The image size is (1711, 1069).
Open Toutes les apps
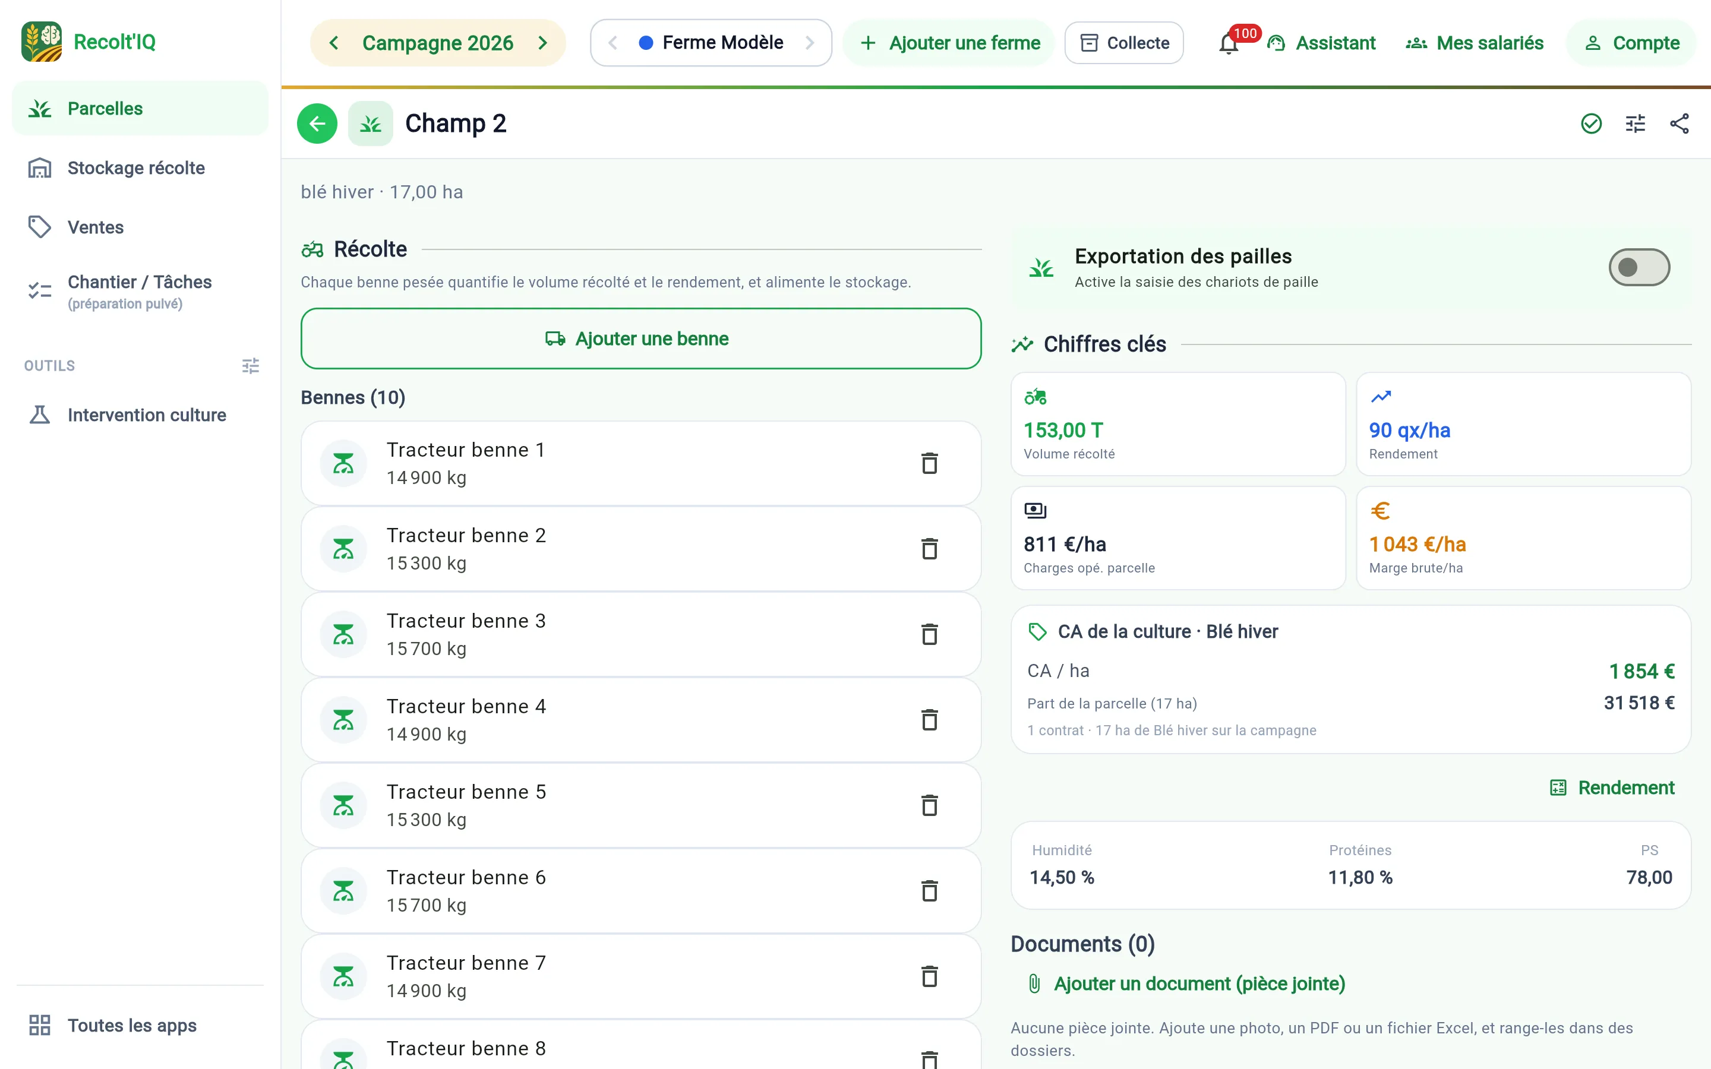[140, 1025]
